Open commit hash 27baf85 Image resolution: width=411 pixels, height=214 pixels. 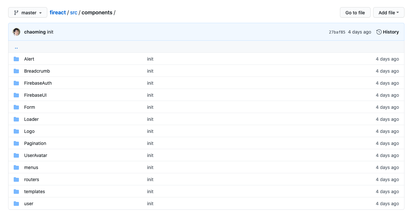click(337, 32)
